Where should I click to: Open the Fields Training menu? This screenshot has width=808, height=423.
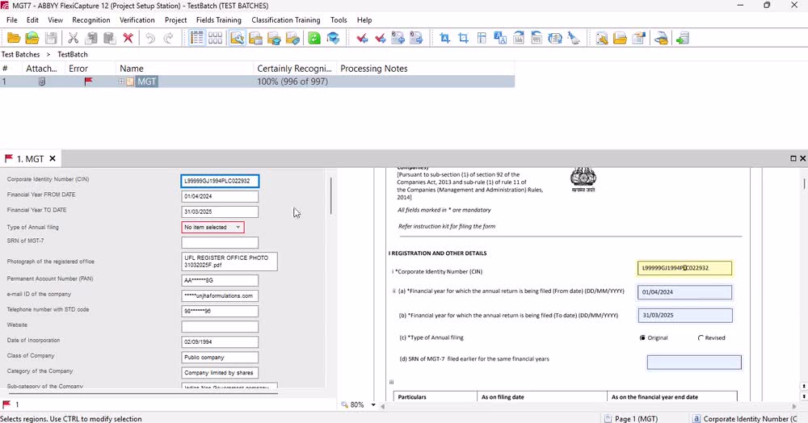[218, 20]
